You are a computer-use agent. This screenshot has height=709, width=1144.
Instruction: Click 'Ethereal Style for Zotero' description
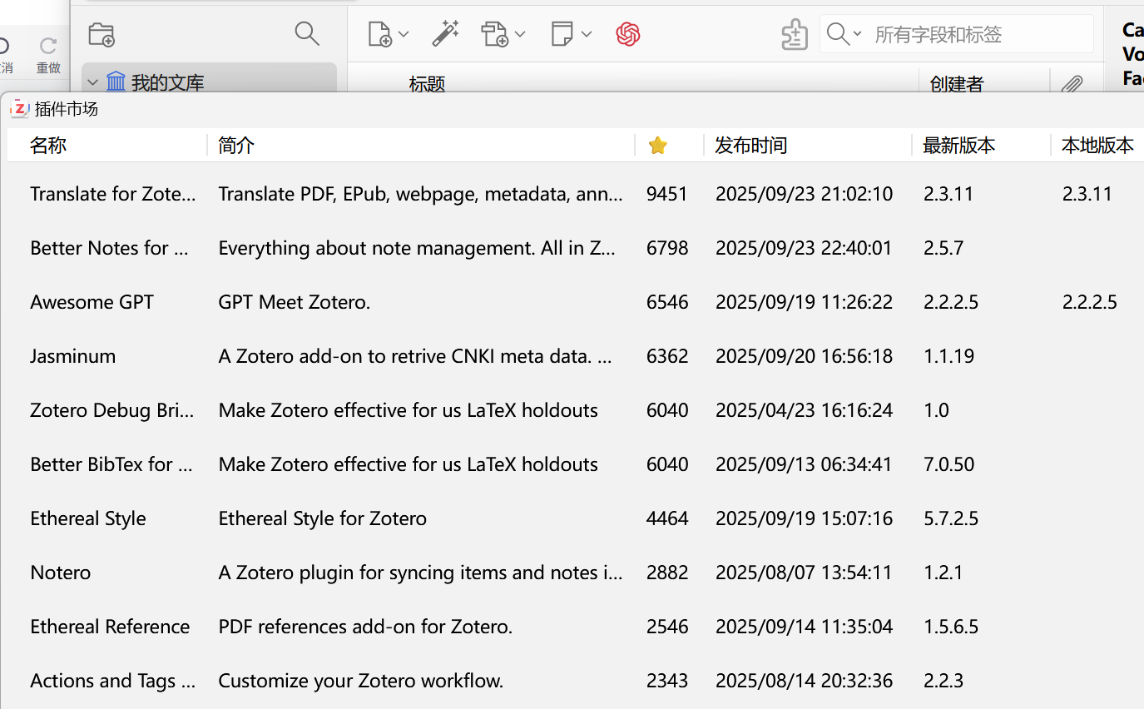(x=323, y=518)
